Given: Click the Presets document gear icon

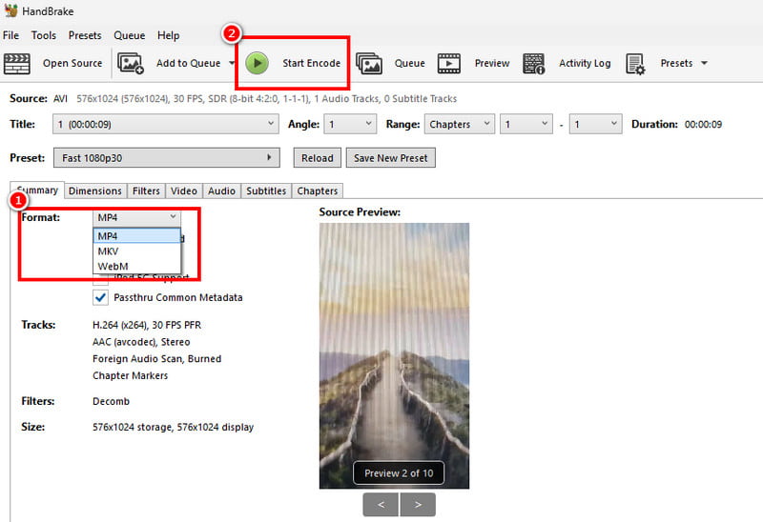Looking at the screenshot, I should (635, 64).
